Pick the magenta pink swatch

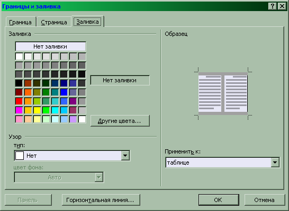click(x=19, y=110)
